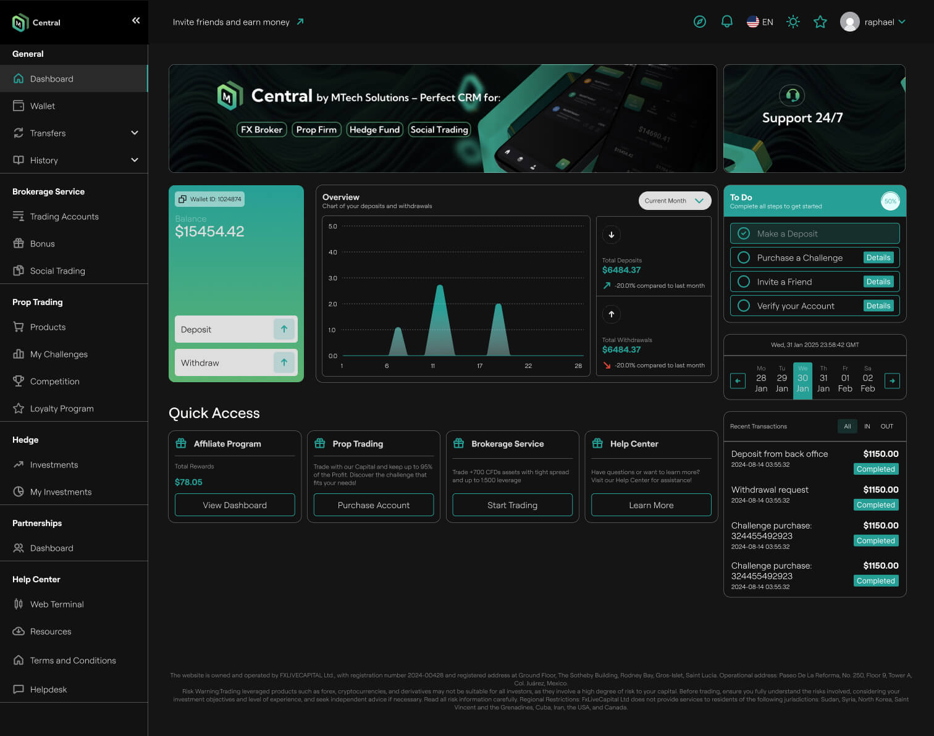Click View Dashboard button
The height and width of the screenshot is (736, 934).
pos(235,505)
